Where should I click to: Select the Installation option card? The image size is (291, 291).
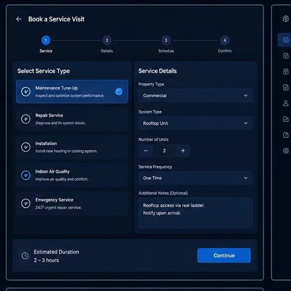click(72, 147)
